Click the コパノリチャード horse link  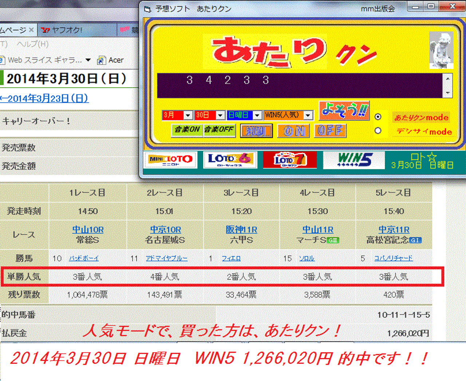point(394,258)
